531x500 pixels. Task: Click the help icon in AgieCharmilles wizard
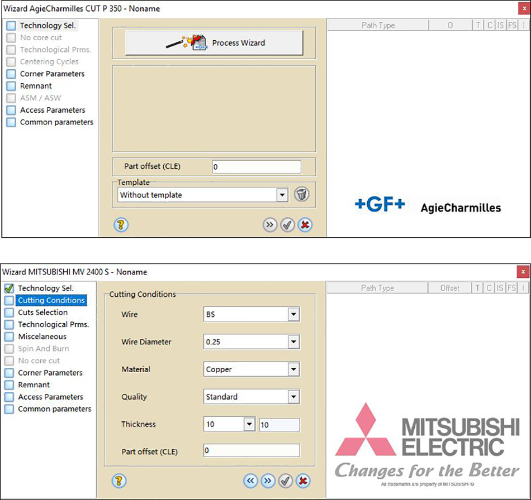[121, 225]
